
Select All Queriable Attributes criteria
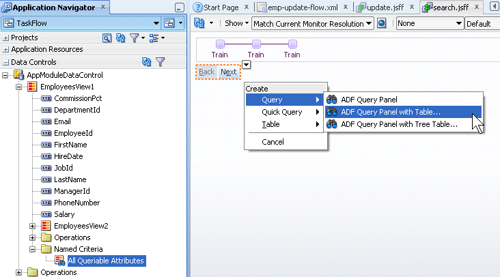(106, 261)
